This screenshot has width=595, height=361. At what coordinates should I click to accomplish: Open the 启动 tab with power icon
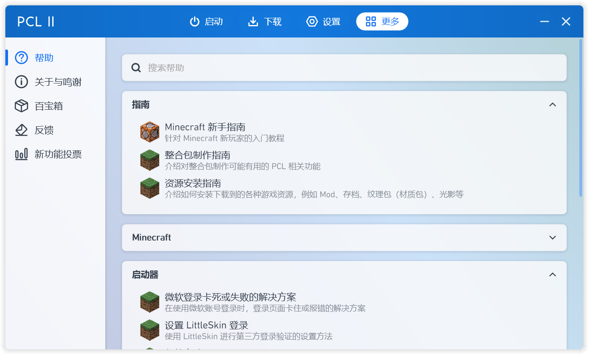206,21
